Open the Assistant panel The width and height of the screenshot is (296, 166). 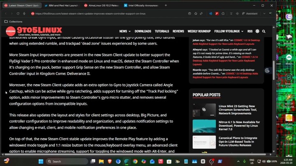tap(250, 14)
